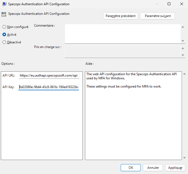The height and width of the screenshot is (174, 188).
Task: Click the 'Pris en charge sur :' label
Action: coord(48,47)
